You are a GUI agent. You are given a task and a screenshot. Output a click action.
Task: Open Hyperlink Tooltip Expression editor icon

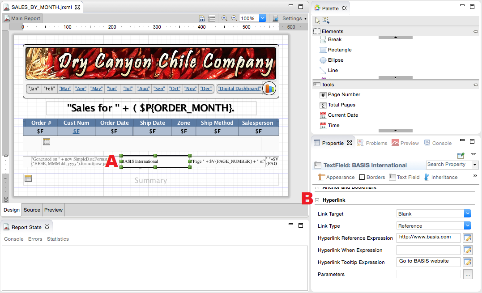pos(468,262)
